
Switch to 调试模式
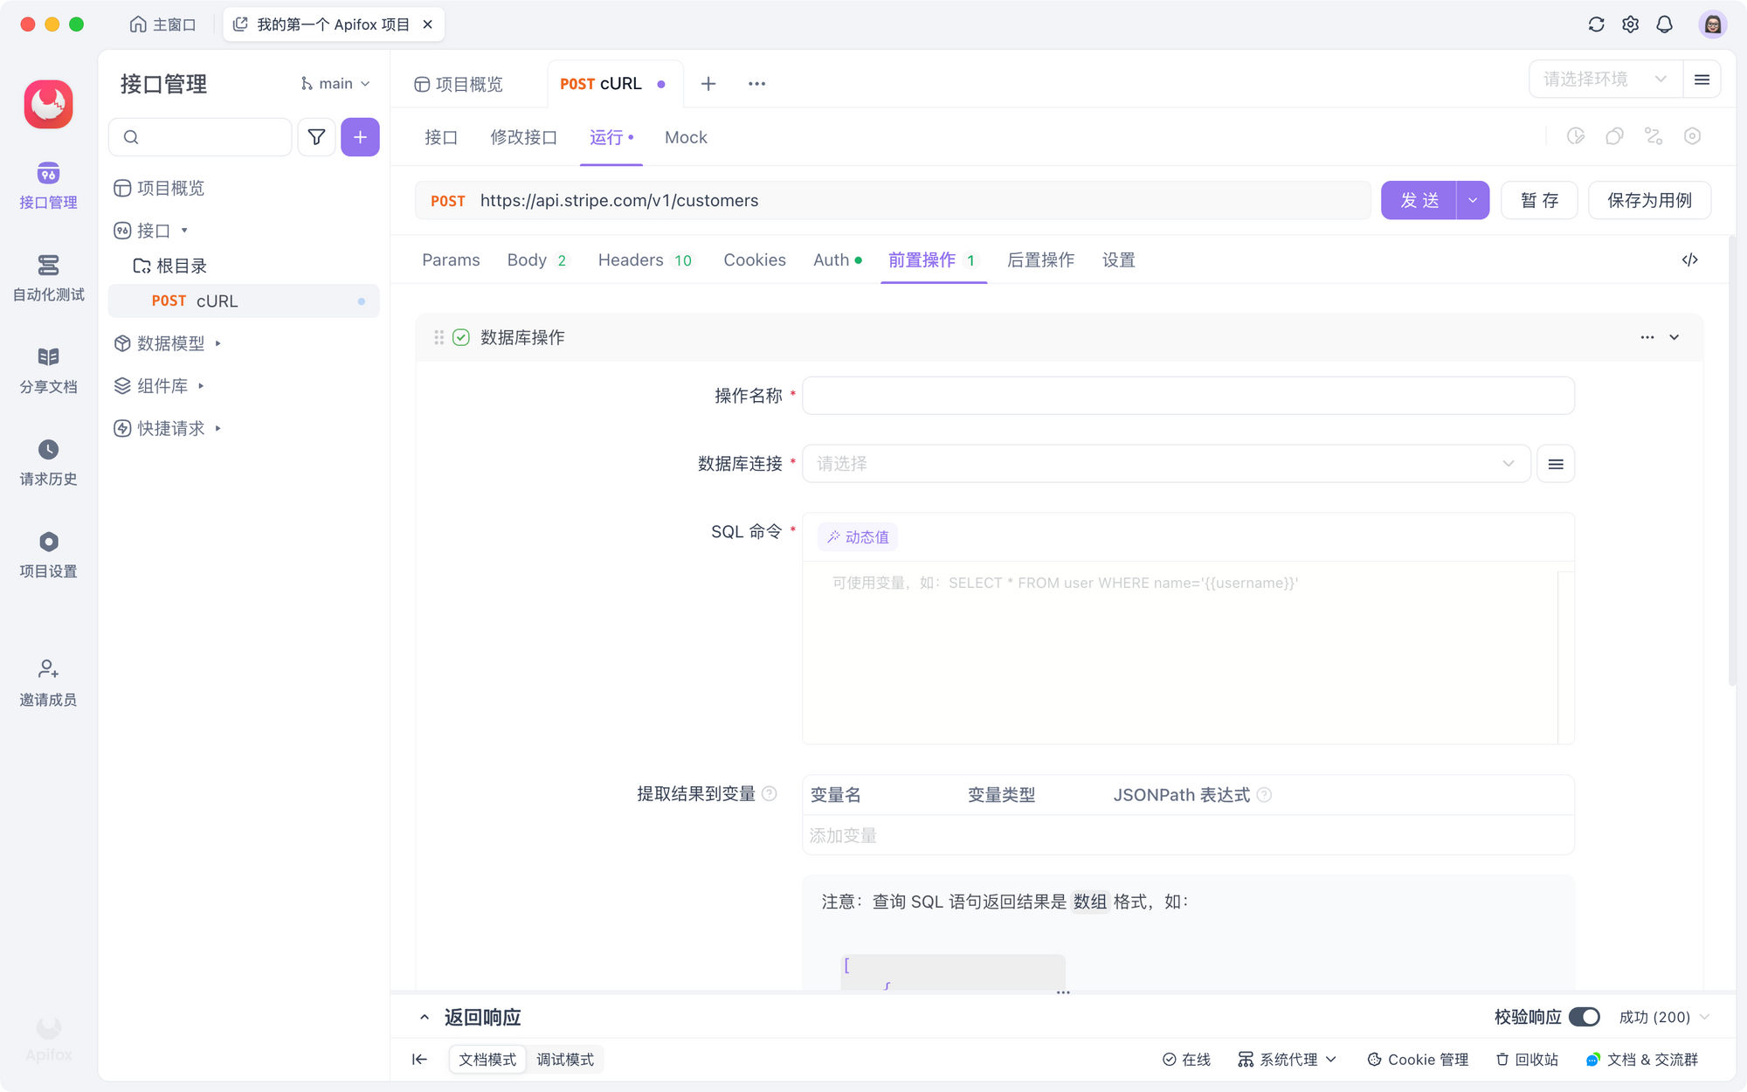pyautogui.click(x=564, y=1060)
